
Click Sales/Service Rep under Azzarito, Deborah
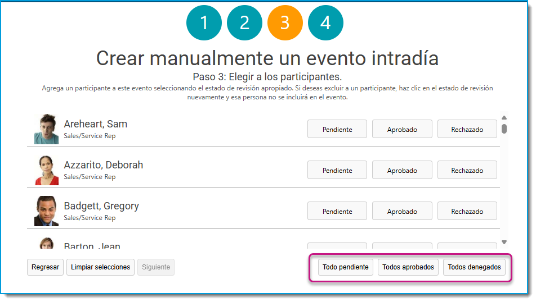coord(90,177)
